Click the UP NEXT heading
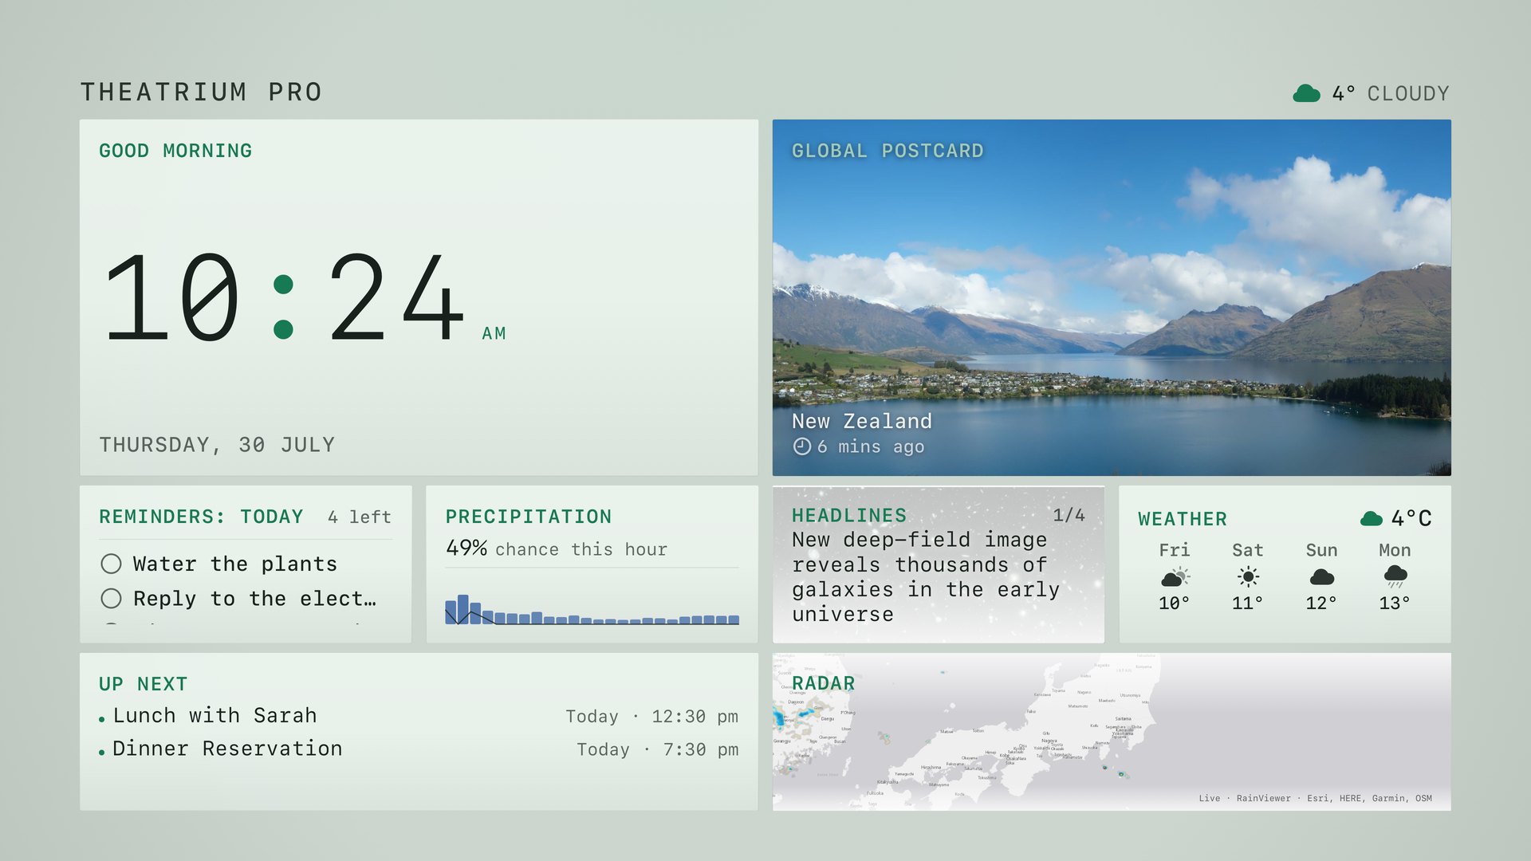 click(x=144, y=684)
